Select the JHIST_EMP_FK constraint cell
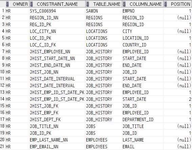This screenshot has width=192, height=150. (57, 113)
